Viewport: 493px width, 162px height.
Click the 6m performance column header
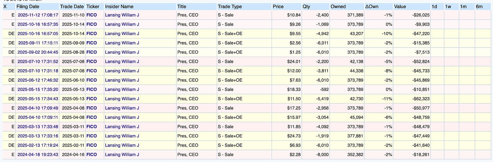pyautogui.click(x=479, y=6)
